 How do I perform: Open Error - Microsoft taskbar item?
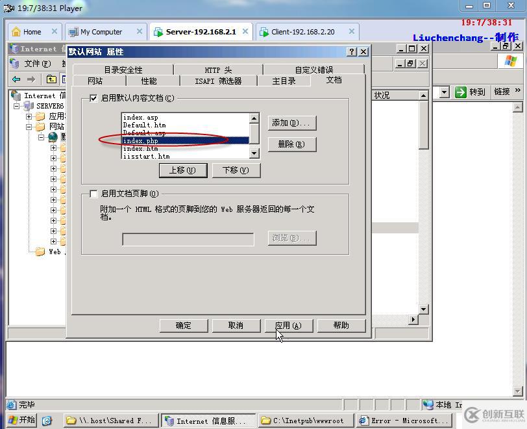click(x=404, y=421)
